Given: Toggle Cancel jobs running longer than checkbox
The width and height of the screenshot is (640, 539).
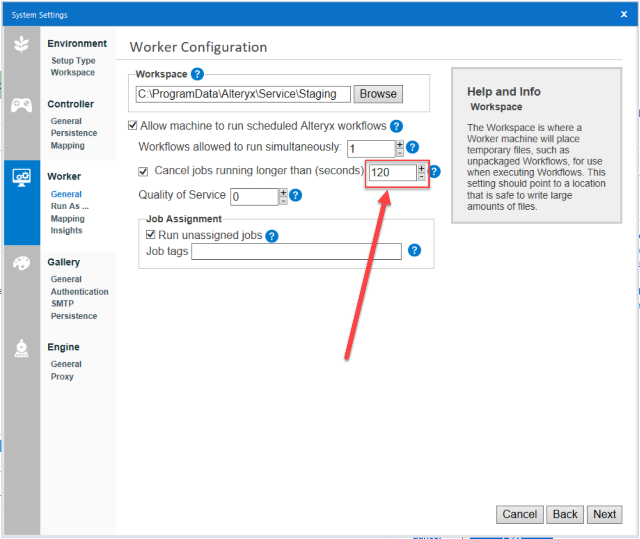Looking at the screenshot, I should pyautogui.click(x=143, y=171).
